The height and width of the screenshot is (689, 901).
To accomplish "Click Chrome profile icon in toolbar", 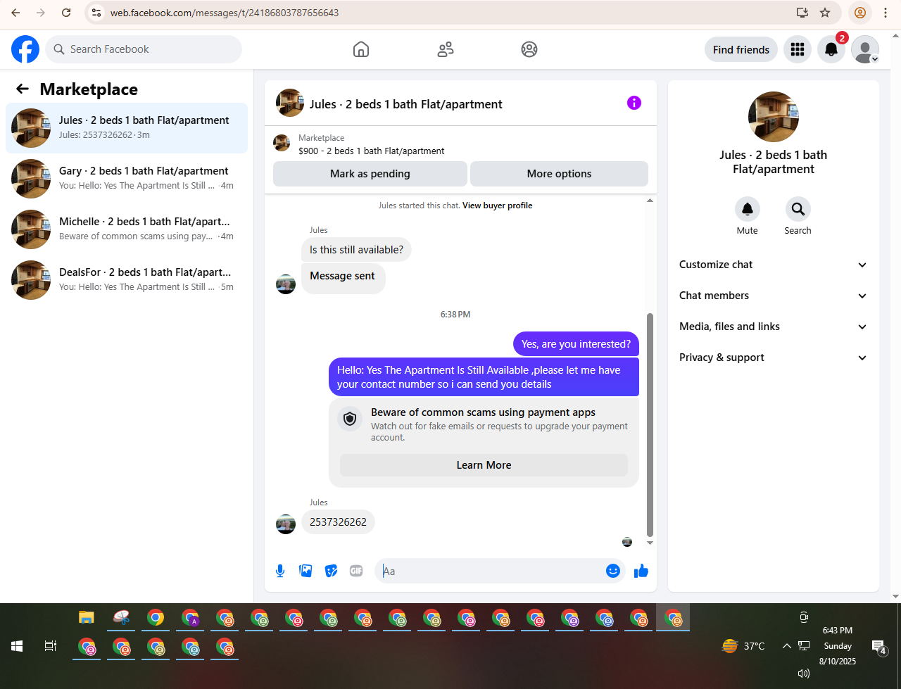I will point(860,13).
